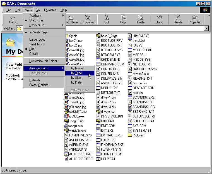Toggle the 'as Web Page' view option
The height and width of the screenshot is (174, 212).
click(x=38, y=32)
